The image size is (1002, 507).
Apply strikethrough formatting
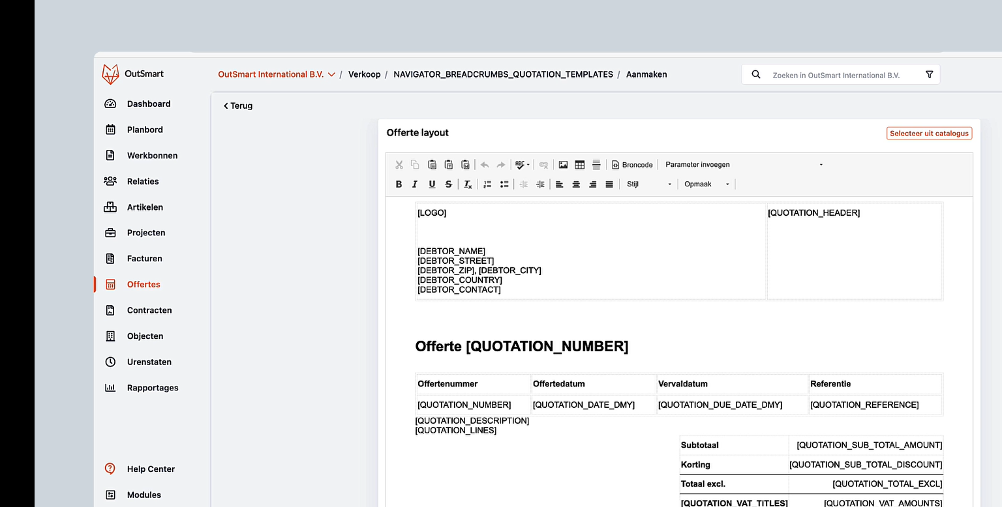coord(448,184)
